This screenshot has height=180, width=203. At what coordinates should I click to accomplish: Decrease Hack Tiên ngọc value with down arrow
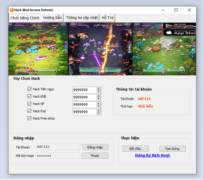coord(99,91)
